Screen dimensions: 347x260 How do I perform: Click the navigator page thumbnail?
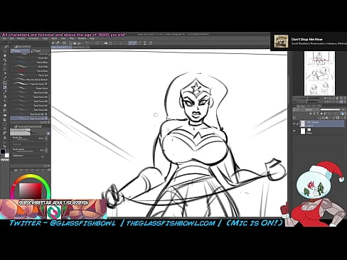pos(319,73)
